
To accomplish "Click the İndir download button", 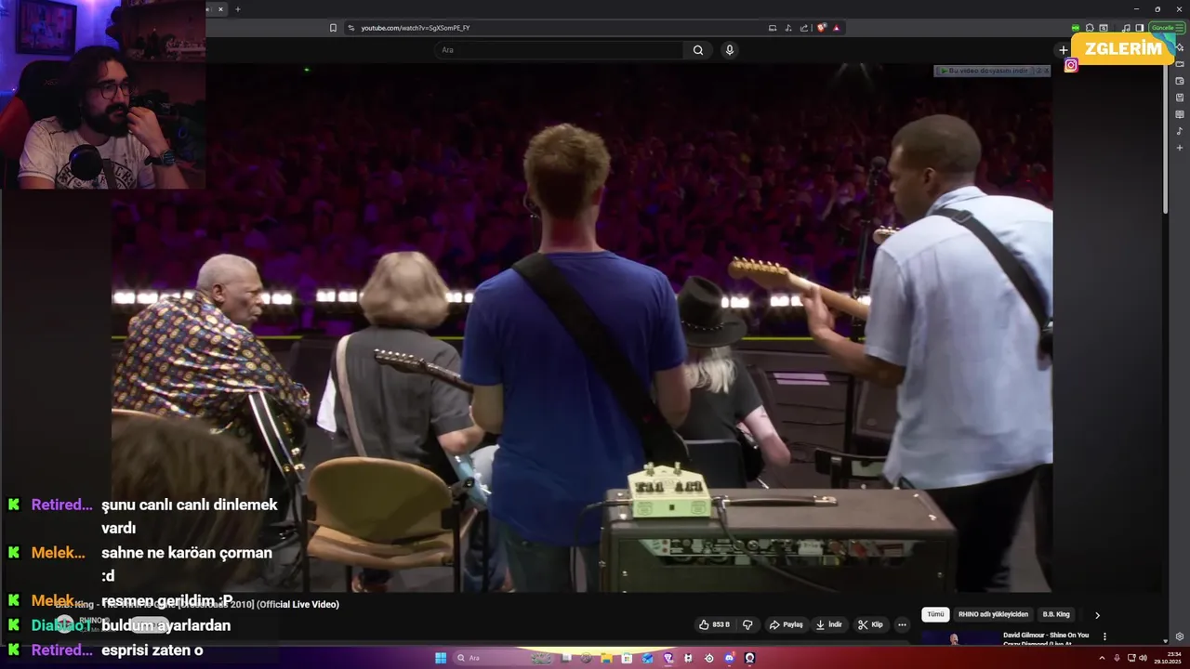I will pos(829,624).
